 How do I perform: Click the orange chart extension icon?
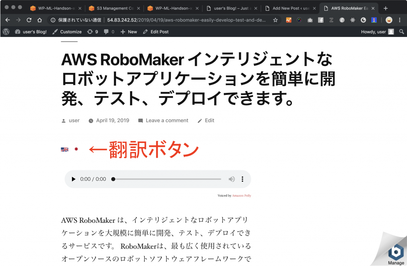pos(289,20)
